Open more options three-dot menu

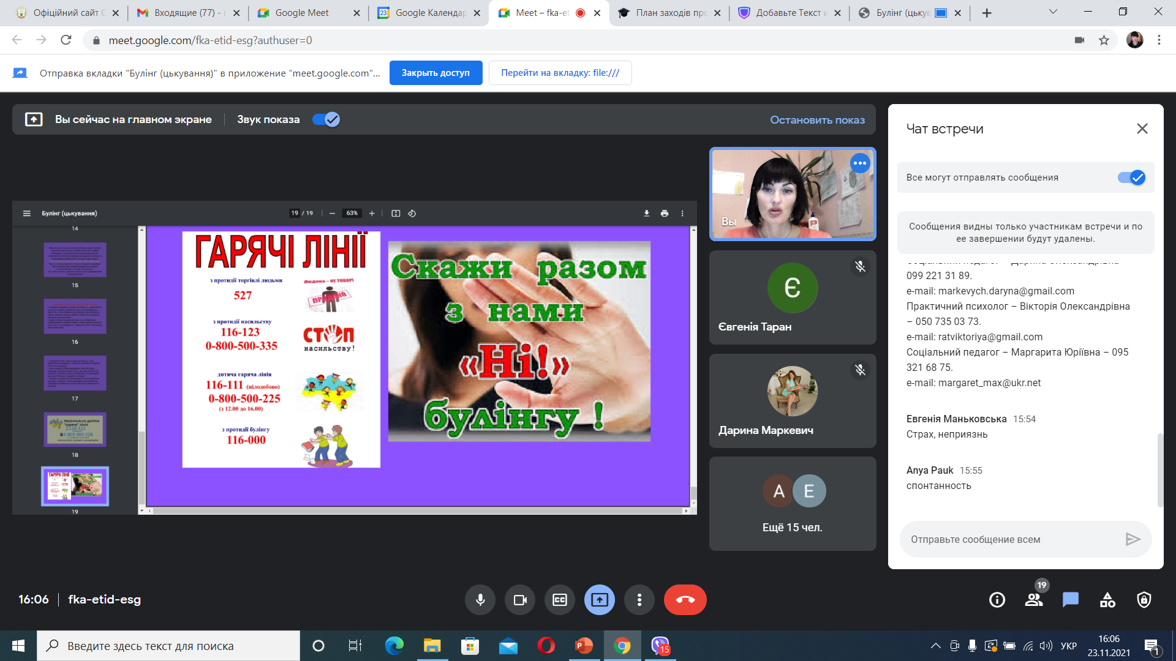pos(639,600)
